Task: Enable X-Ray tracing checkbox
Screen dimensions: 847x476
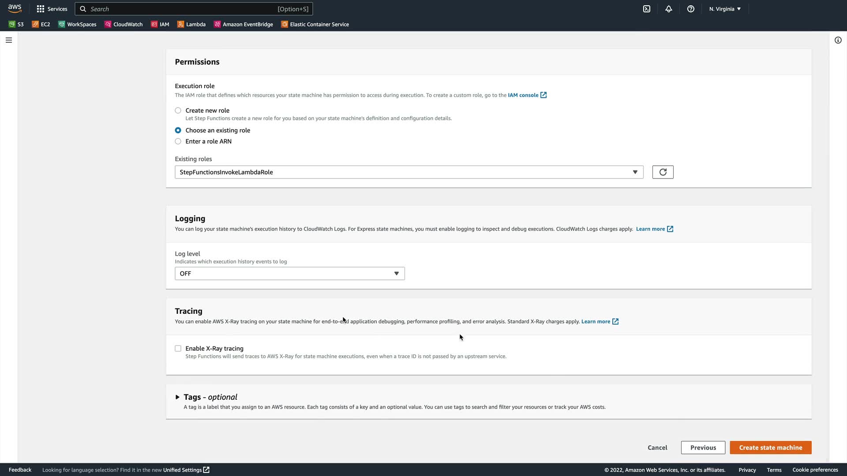Action: (178, 349)
